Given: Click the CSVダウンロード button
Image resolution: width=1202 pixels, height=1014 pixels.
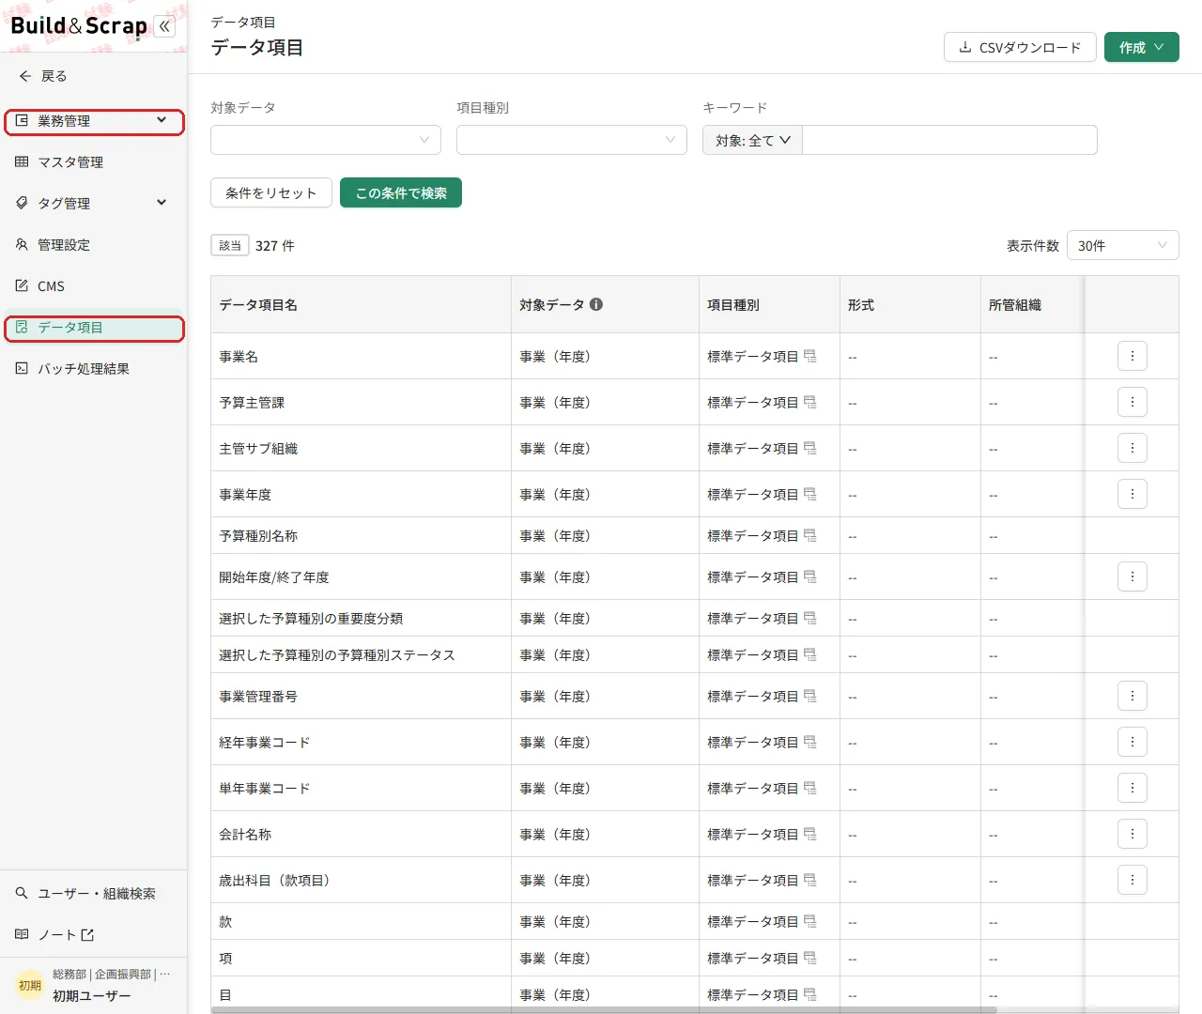Looking at the screenshot, I should click(1020, 47).
